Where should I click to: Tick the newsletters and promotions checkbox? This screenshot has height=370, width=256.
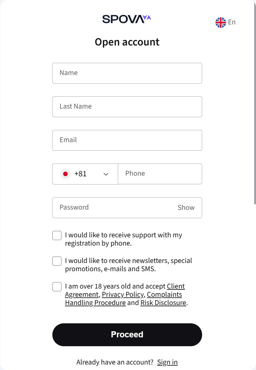(57, 261)
